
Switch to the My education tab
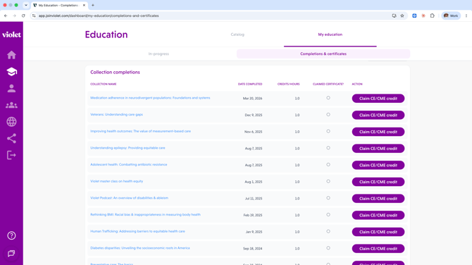pyautogui.click(x=330, y=35)
